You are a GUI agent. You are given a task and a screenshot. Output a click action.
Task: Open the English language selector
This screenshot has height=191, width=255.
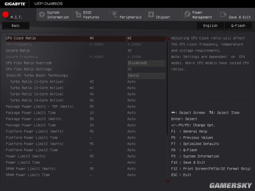click(210, 25)
